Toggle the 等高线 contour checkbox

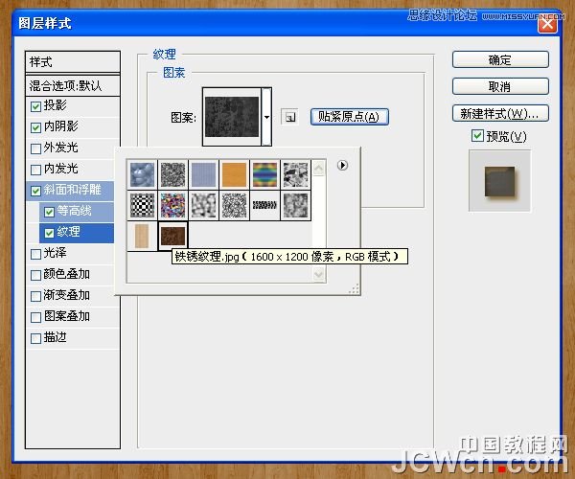(49, 212)
